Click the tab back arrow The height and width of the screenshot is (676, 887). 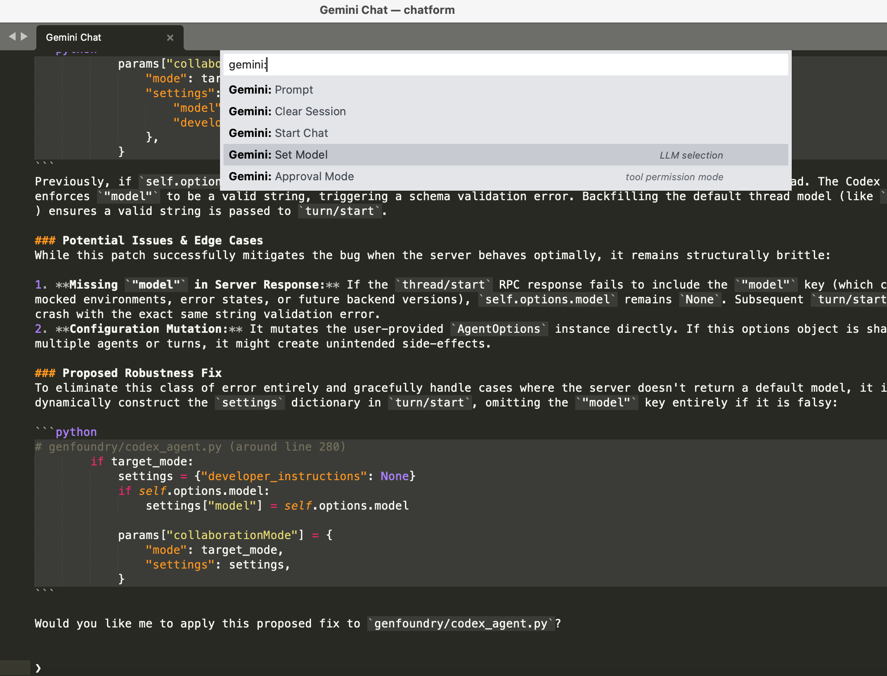[12, 37]
